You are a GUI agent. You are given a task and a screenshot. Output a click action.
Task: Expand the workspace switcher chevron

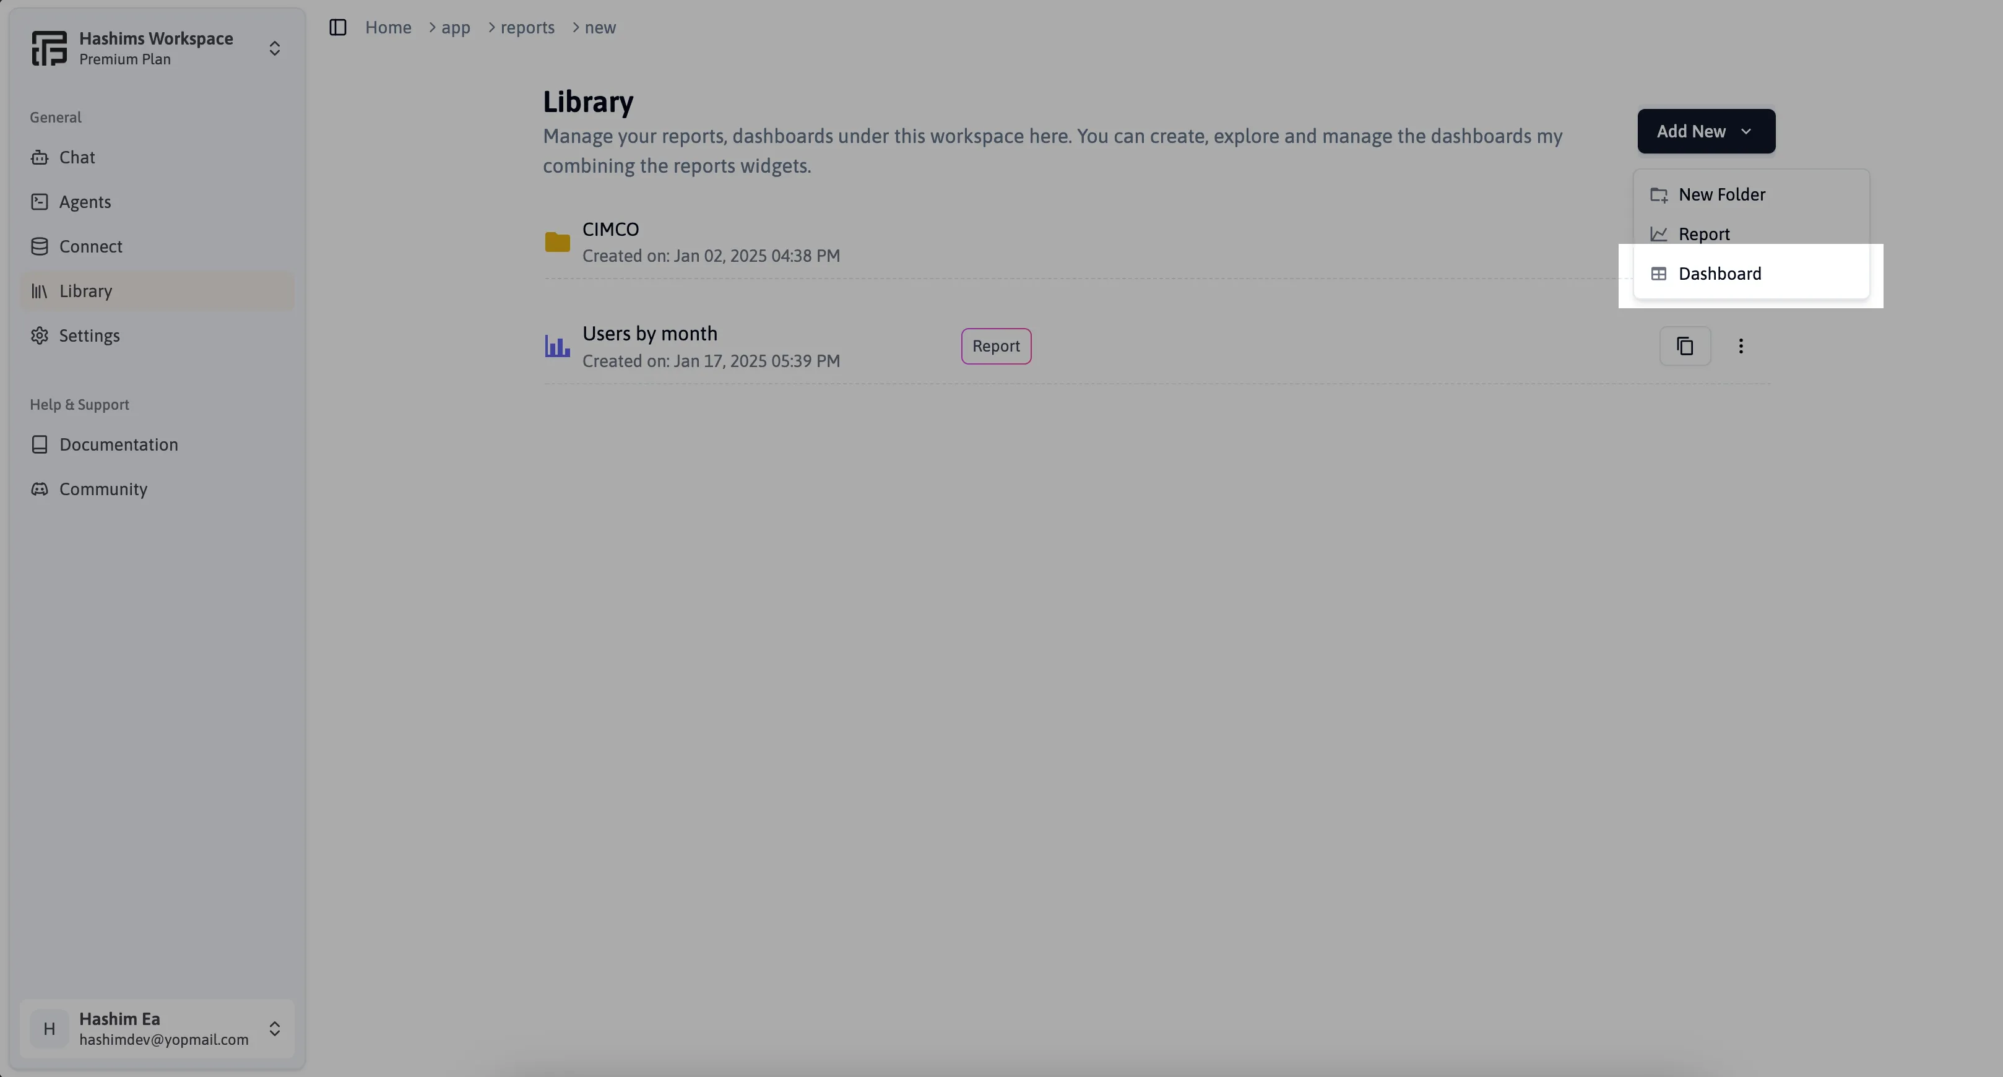click(275, 48)
